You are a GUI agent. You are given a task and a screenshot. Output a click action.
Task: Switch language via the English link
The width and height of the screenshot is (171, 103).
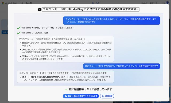tap(144, 3)
